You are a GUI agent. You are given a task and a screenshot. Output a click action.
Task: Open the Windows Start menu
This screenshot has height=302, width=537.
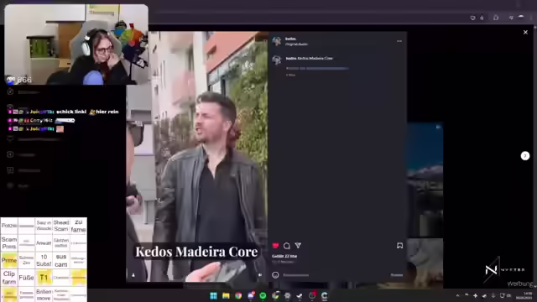(213, 295)
